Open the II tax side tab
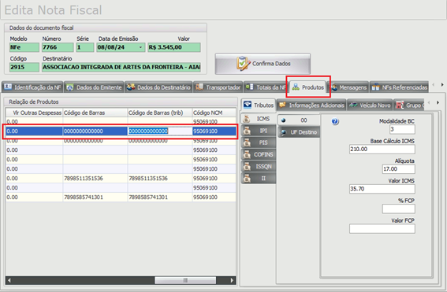 coord(259,179)
